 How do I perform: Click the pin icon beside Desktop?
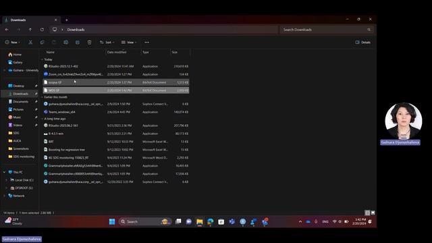pos(36,86)
